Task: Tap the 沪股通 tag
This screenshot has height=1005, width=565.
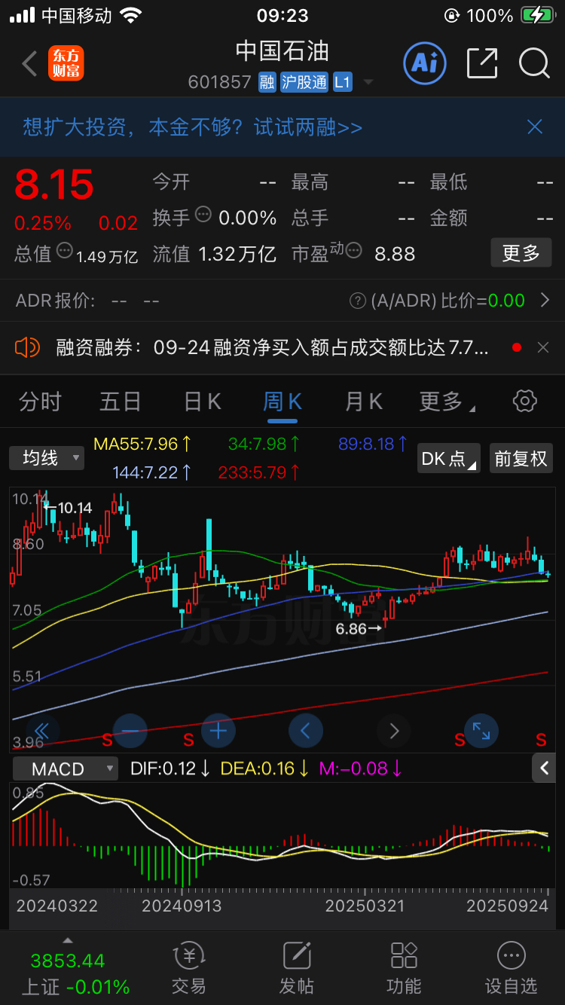Action: coord(304,81)
